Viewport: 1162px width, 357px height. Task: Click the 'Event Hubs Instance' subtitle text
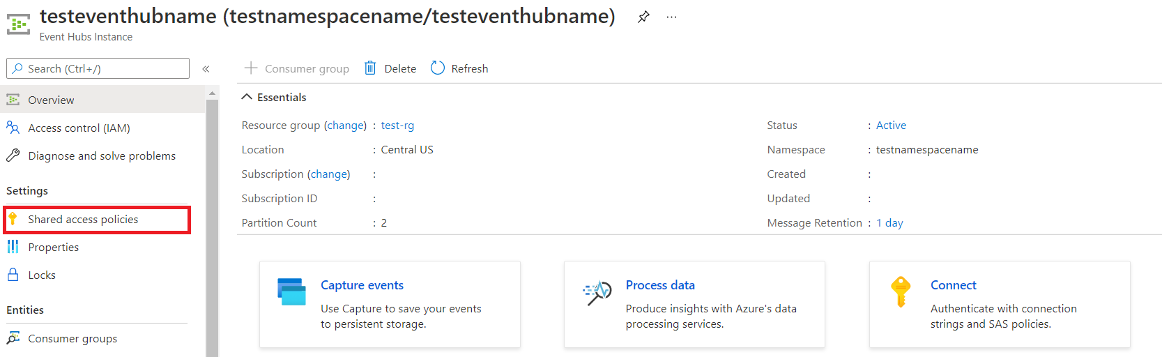click(x=86, y=36)
